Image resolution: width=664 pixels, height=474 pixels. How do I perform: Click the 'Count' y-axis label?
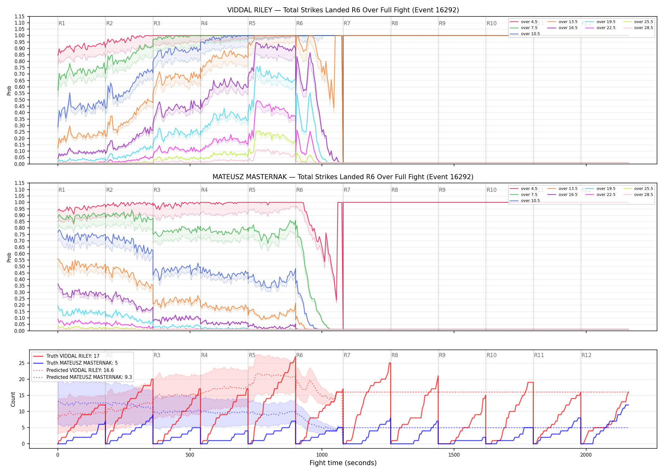(x=13, y=399)
